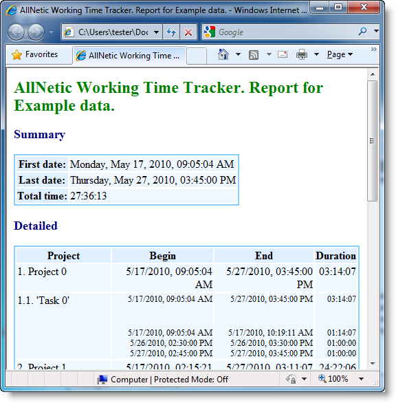Expand the zoom level dropdown arrow
396x403 pixels.
(361, 379)
